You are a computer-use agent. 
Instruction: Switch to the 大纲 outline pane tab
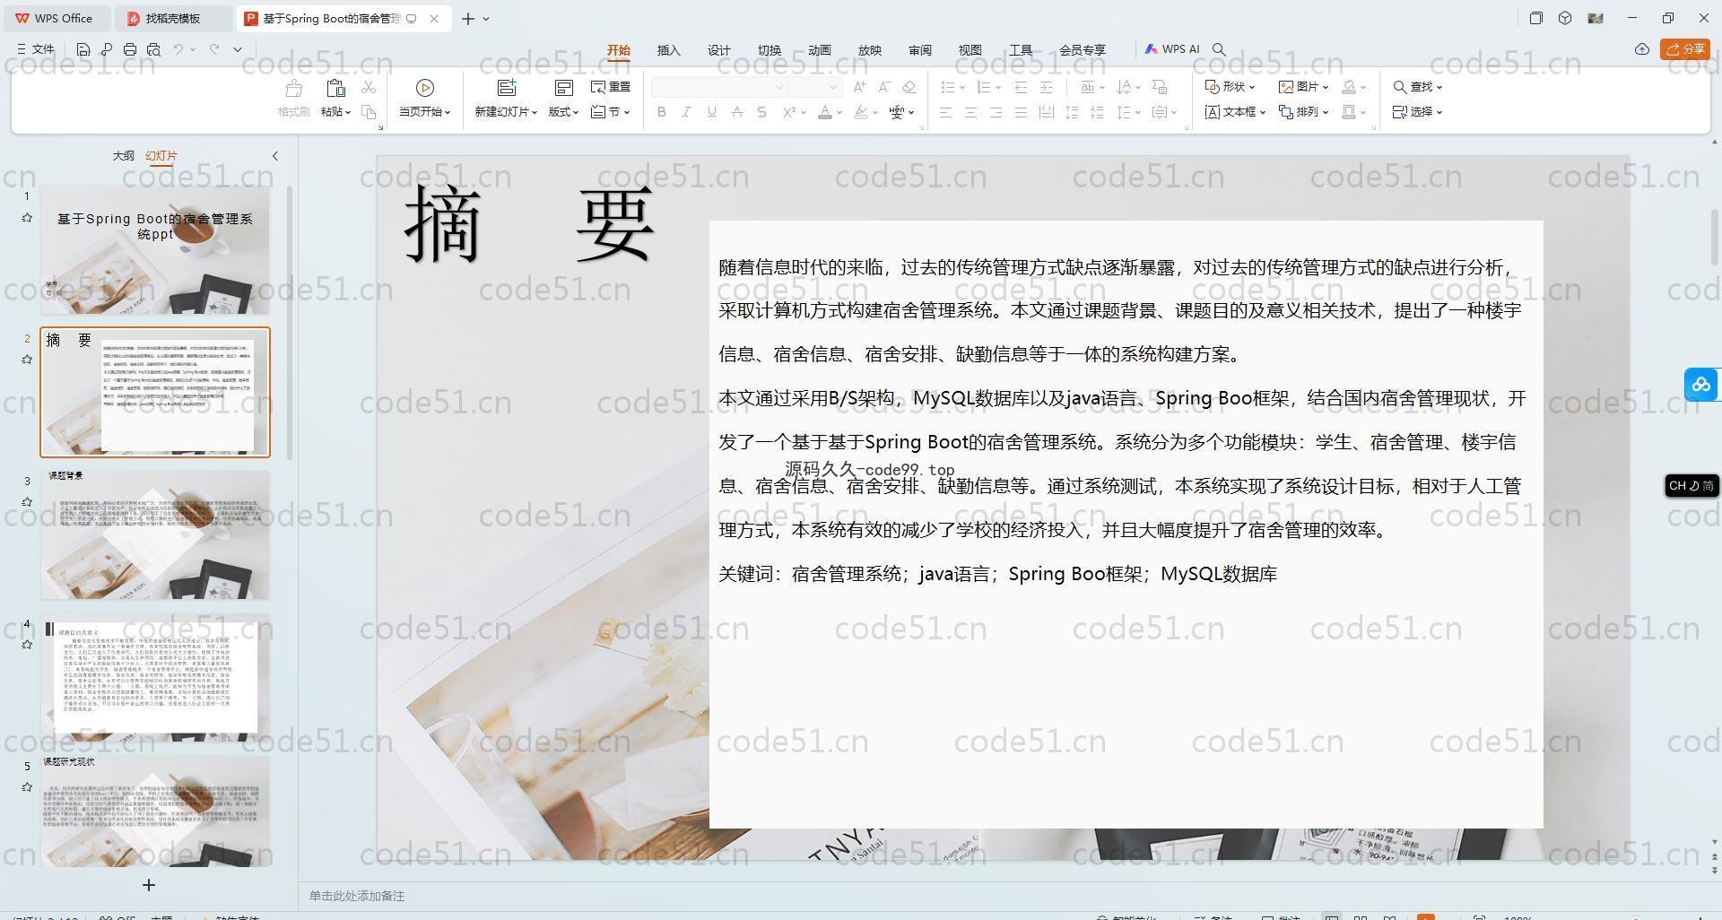coord(123,155)
